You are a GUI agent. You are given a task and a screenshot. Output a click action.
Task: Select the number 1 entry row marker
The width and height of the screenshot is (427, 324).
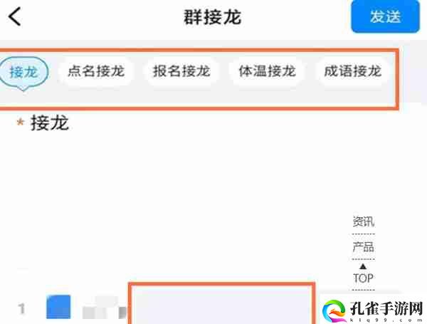click(x=21, y=309)
